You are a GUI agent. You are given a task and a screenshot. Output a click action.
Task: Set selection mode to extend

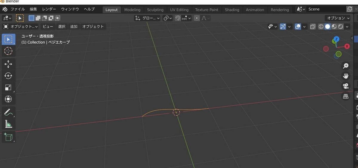tap(38, 18)
